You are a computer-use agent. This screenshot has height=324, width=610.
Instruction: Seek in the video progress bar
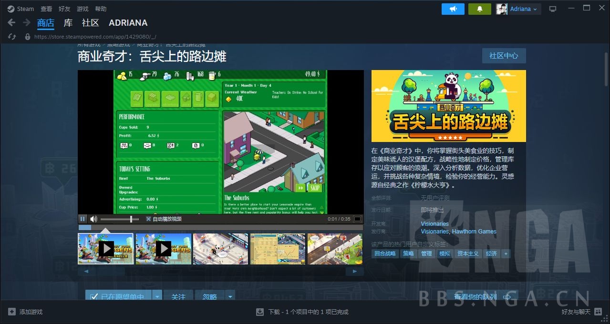tap(221, 228)
